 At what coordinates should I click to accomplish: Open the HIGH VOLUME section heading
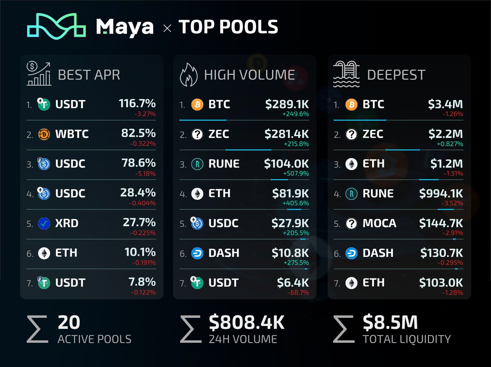pos(249,75)
